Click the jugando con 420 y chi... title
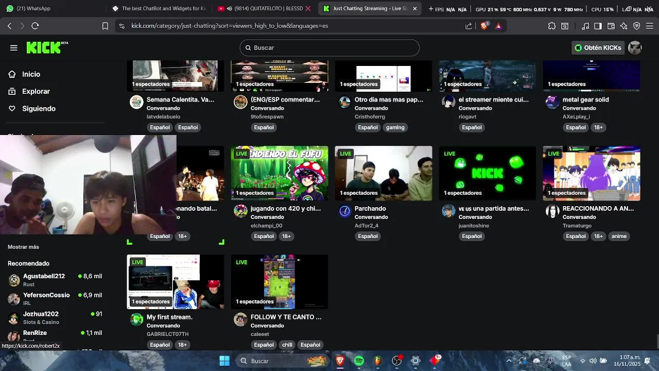This screenshot has width=659, height=371. tap(286, 209)
